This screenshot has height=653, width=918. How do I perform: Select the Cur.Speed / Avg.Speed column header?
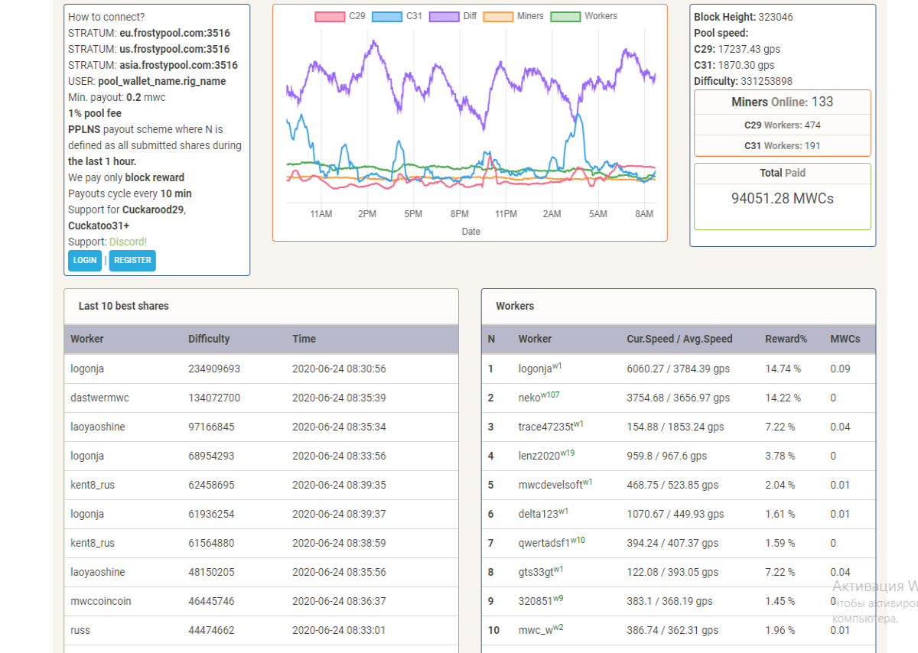[x=679, y=339]
